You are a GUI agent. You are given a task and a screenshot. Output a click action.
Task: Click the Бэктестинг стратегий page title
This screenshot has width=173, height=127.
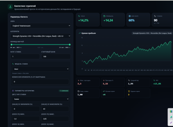tap(25, 6)
